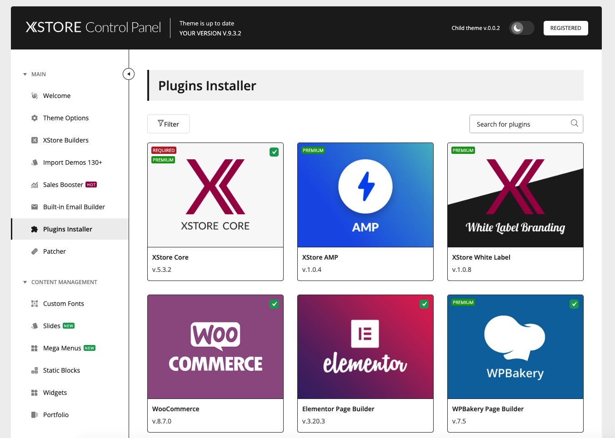Toggle the Elementor plugin checkbox
Screen dimensions: 615x438
tap(424, 304)
